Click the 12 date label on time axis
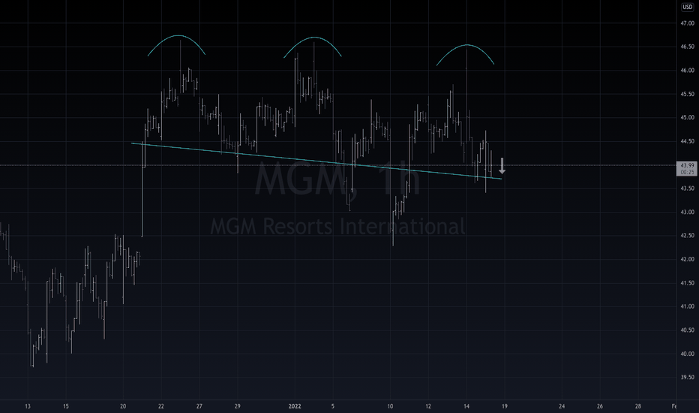Screen dimensions: 699x413 point(428,406)
